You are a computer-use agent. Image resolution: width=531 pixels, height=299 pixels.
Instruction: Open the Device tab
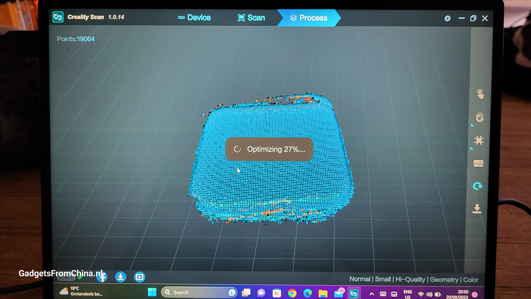(194, 18)
